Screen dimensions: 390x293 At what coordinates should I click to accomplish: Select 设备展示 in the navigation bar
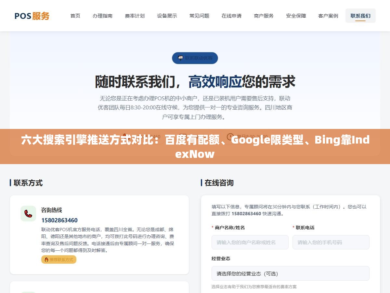[x=167, y=16]
